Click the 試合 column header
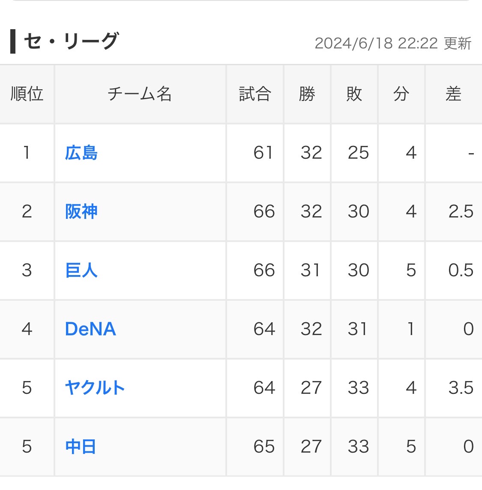Screen dimensions: 482x490 [255, 94]
